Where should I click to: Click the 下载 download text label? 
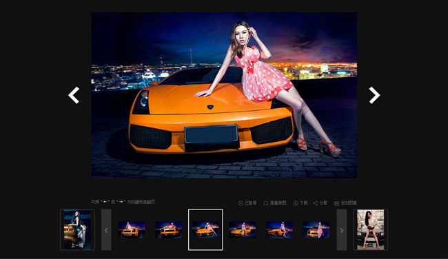[x=303, y=203]
